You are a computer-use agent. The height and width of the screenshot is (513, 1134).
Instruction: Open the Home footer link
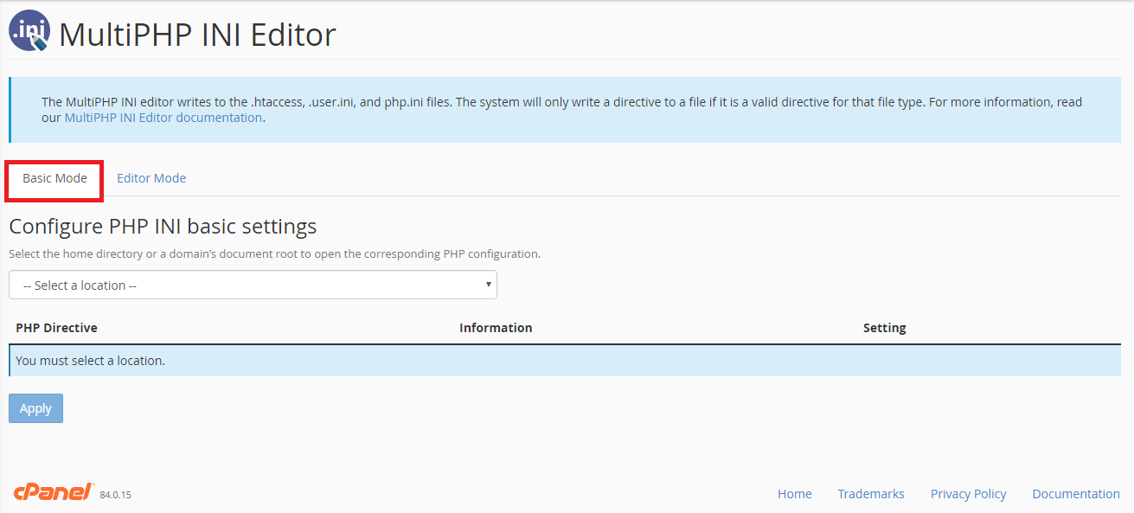pyautogui.click(x=794, y=494)
